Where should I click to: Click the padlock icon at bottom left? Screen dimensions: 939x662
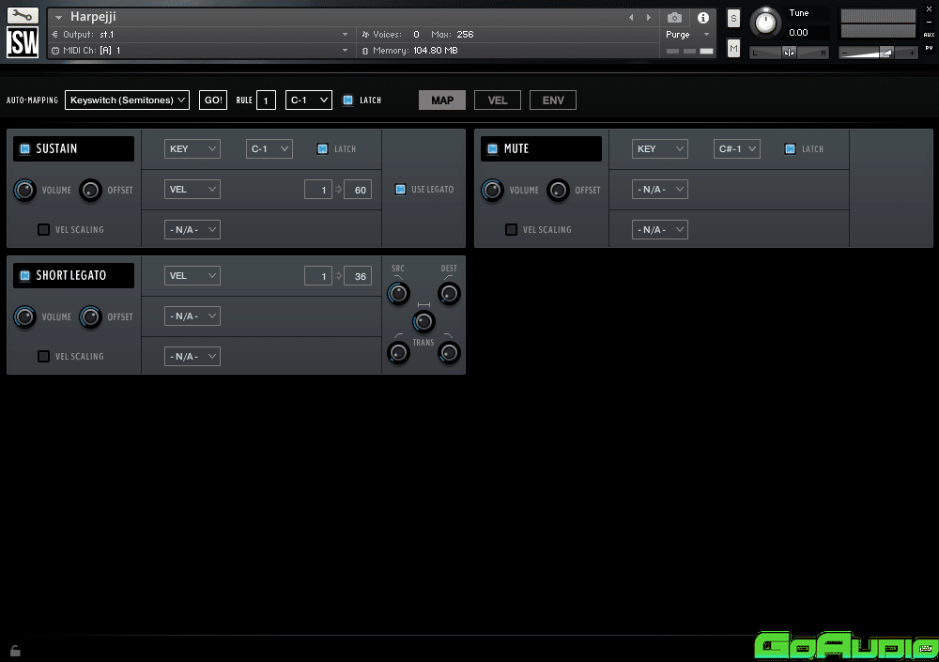[x=15, y=650]
